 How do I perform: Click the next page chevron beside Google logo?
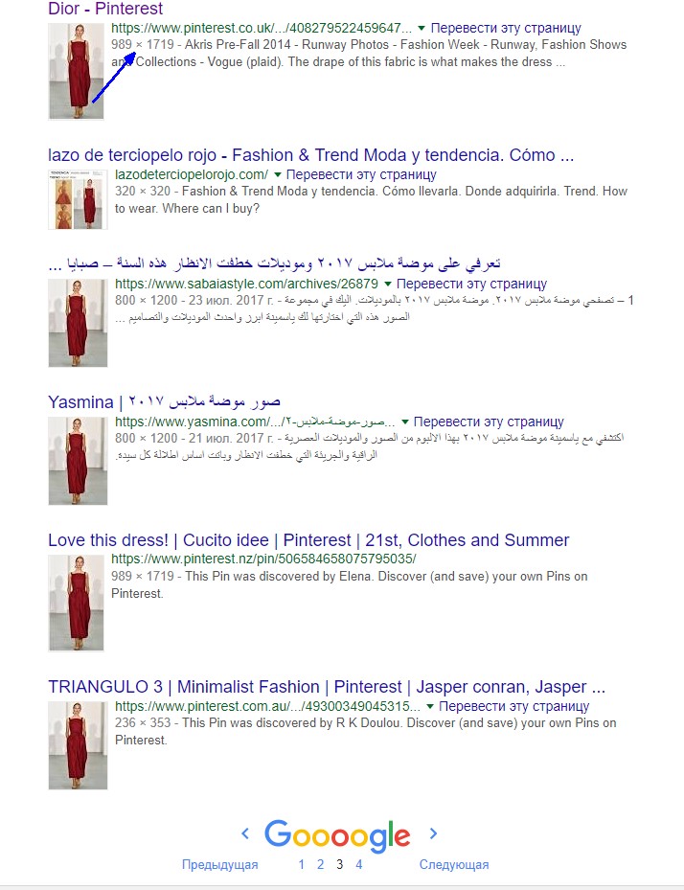pyautogui.click(x=433, y=833)
